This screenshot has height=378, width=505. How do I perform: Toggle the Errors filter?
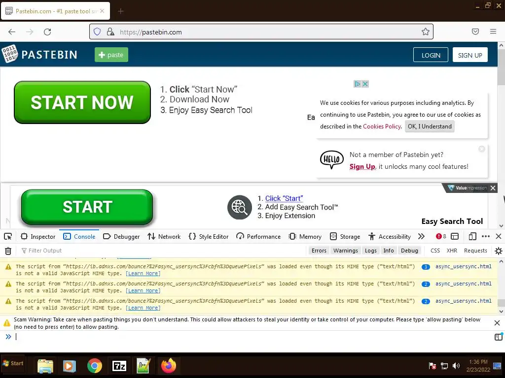[x=319, y=251]
